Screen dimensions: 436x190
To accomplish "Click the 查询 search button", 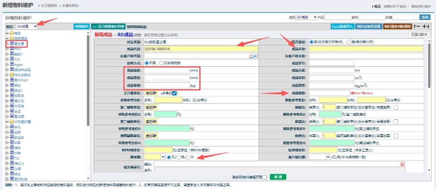I will tap(424, 17).
